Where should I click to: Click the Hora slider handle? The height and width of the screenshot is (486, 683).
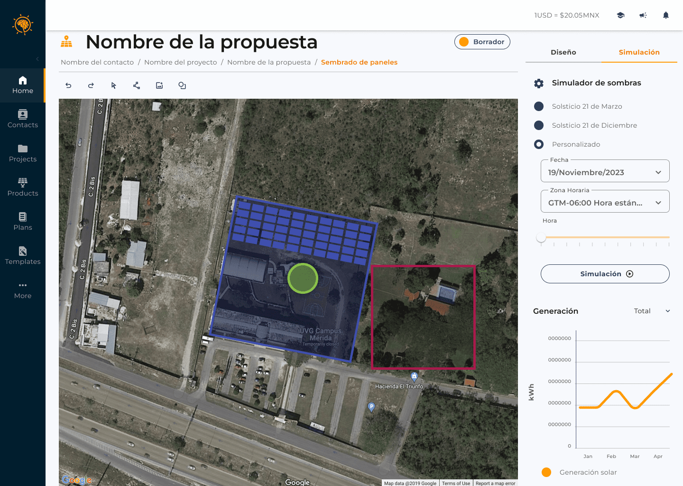tap(541, 237)
